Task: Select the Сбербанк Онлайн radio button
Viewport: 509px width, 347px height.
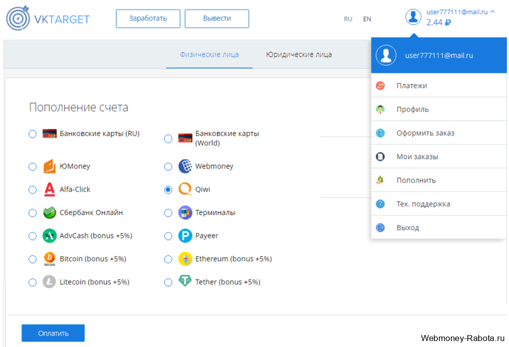Action: click(x=32, y=213)
